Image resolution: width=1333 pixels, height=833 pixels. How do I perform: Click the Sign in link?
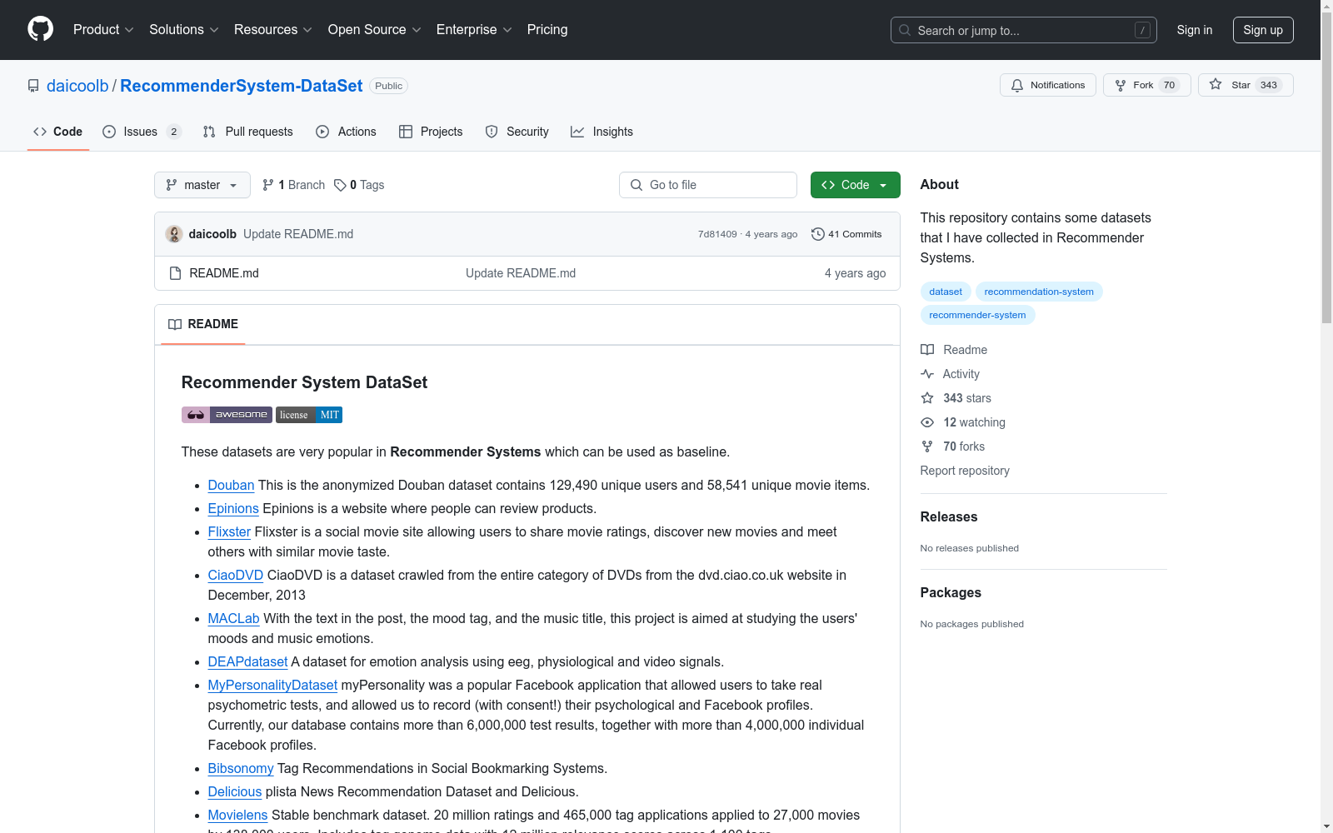[1195, 30]
